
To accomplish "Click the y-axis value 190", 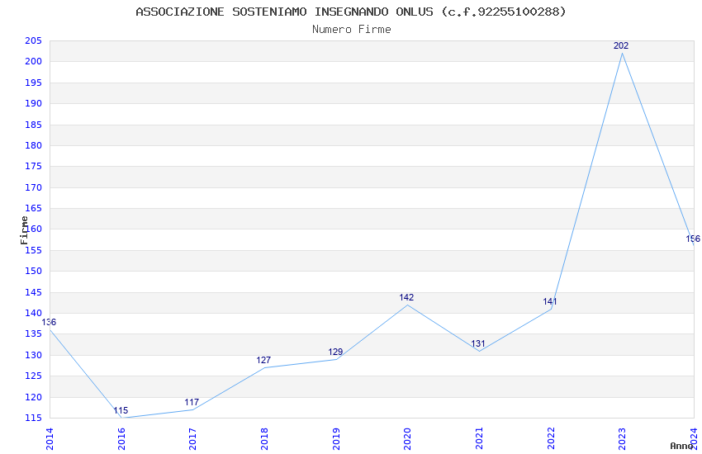I will (33, 103).
